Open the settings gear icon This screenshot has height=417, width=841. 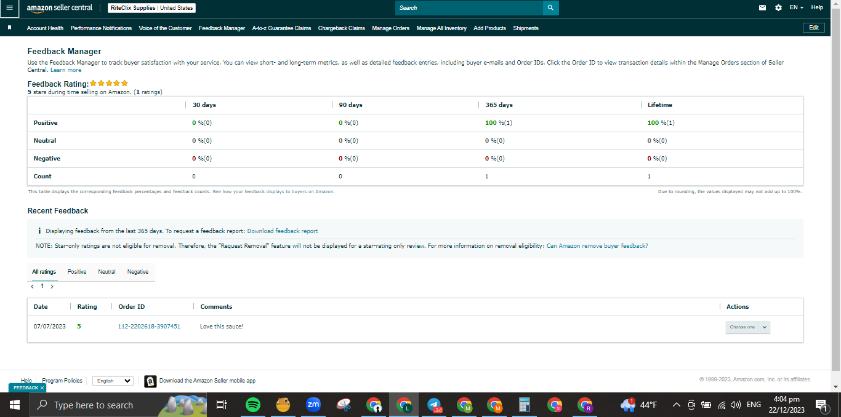coord(778,8)
